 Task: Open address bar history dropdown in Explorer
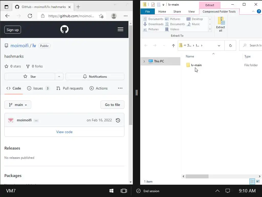pos(219,45)
